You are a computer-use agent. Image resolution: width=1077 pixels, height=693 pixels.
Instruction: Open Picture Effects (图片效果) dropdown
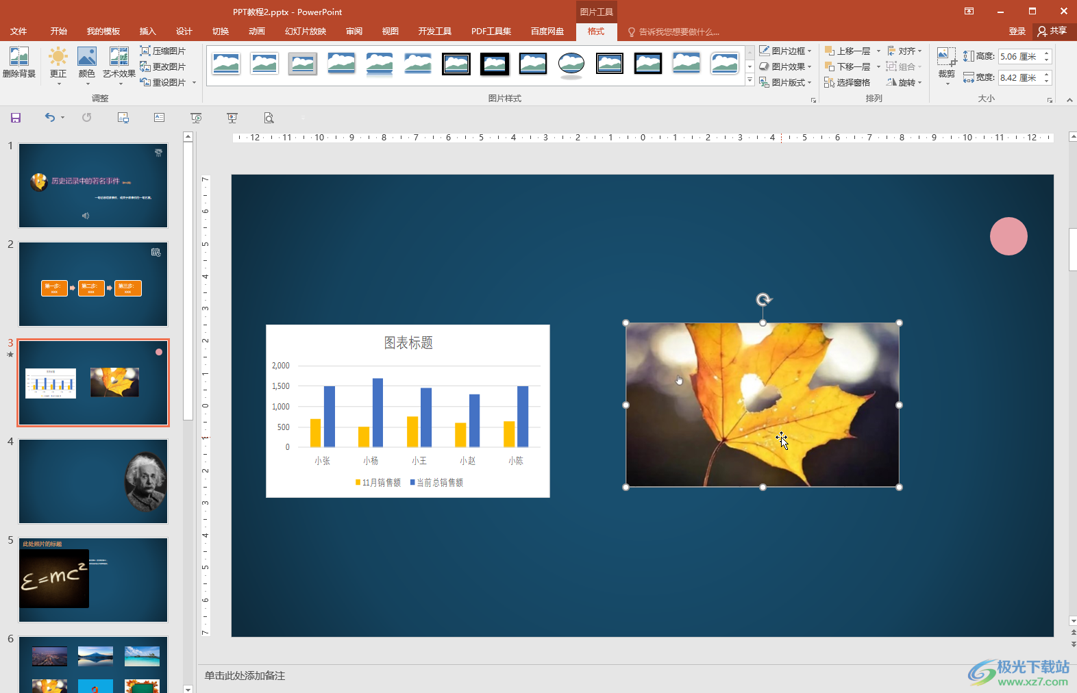point(785,66)
